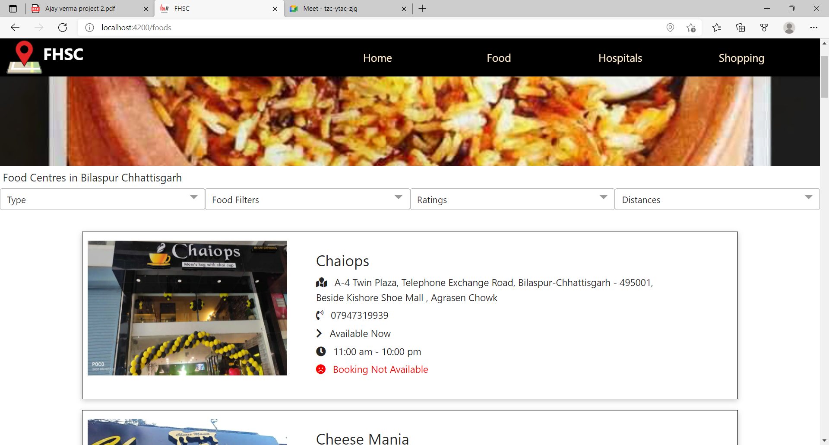Click the location icon beside Chaiops address
The width and height of the screenshot is (829, 445).
321,282
